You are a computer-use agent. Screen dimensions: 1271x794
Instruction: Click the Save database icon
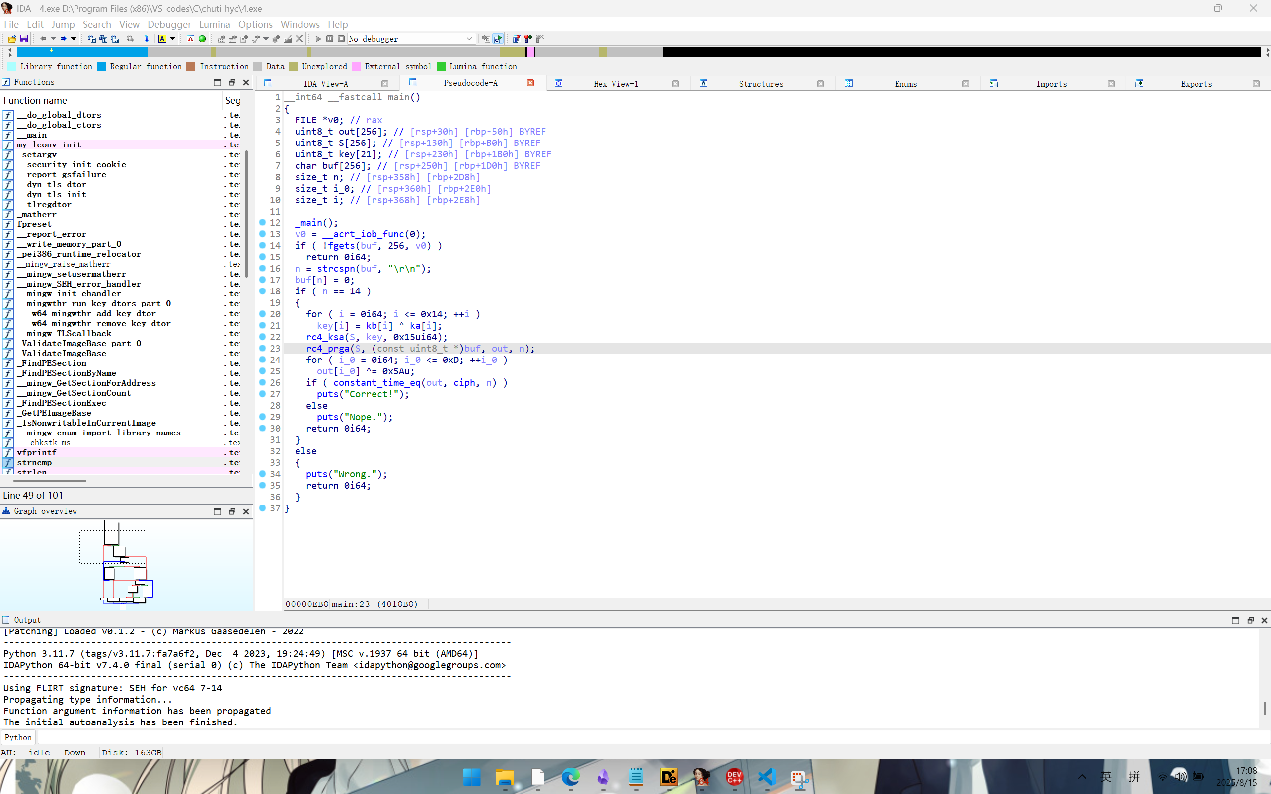(24, 39)
